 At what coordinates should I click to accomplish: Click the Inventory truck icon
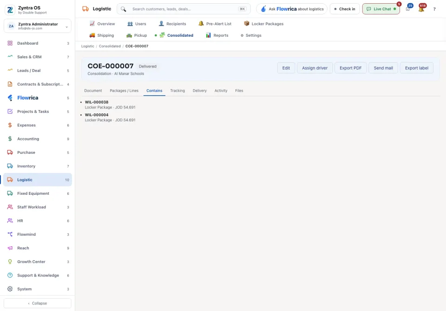tap(10, 166)
